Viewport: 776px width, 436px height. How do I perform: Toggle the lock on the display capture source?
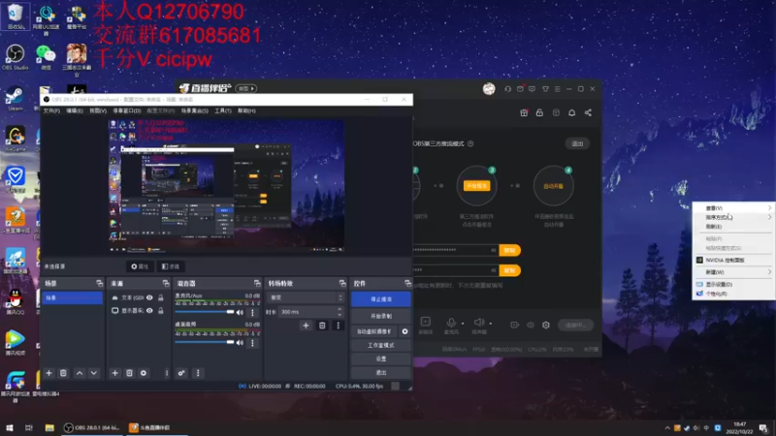pyautogui.click(x=161, y=310)
